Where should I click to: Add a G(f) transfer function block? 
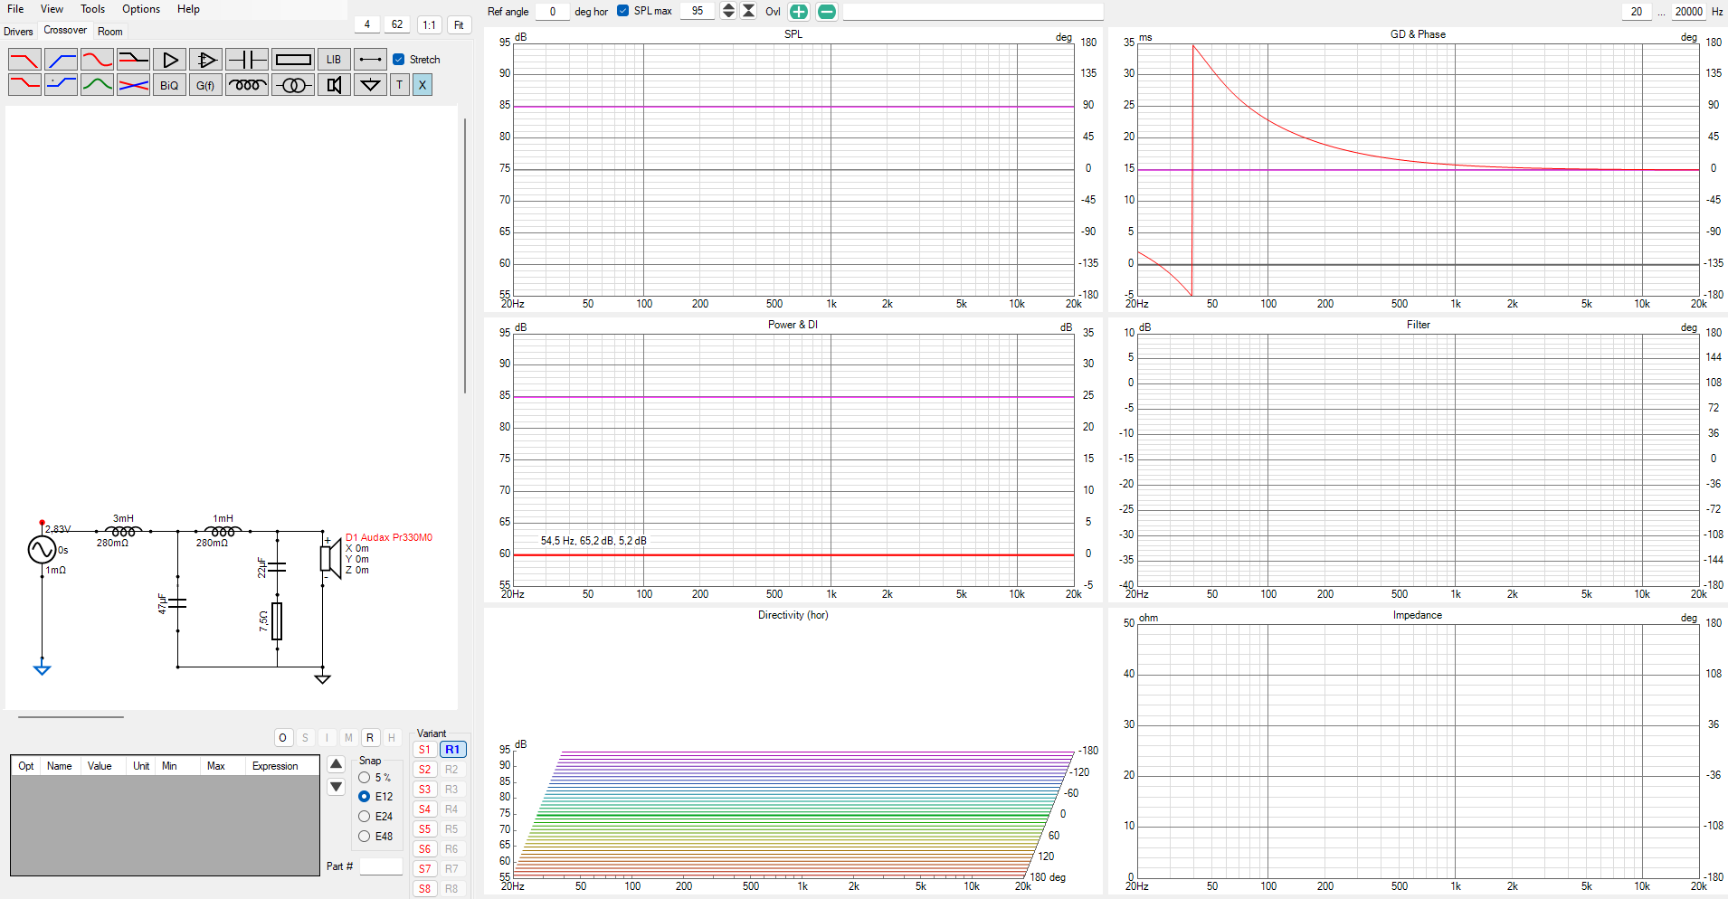205,85
